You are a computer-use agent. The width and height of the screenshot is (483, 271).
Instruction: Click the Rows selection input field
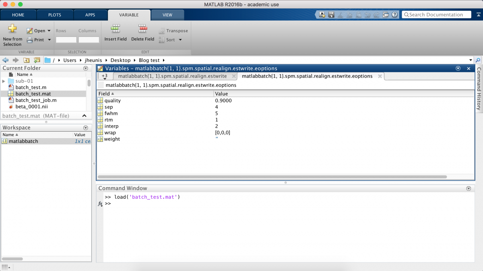[x=66, y=40]
